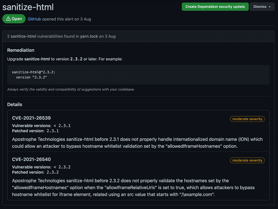Select the Remediation section heading
Screen dimensions: 278x209
point(21,50)
